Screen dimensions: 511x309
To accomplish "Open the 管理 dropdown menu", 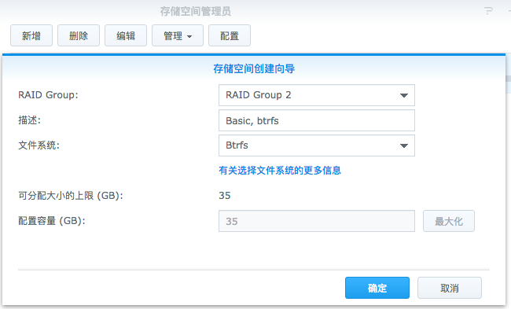I will click(178, 35).
